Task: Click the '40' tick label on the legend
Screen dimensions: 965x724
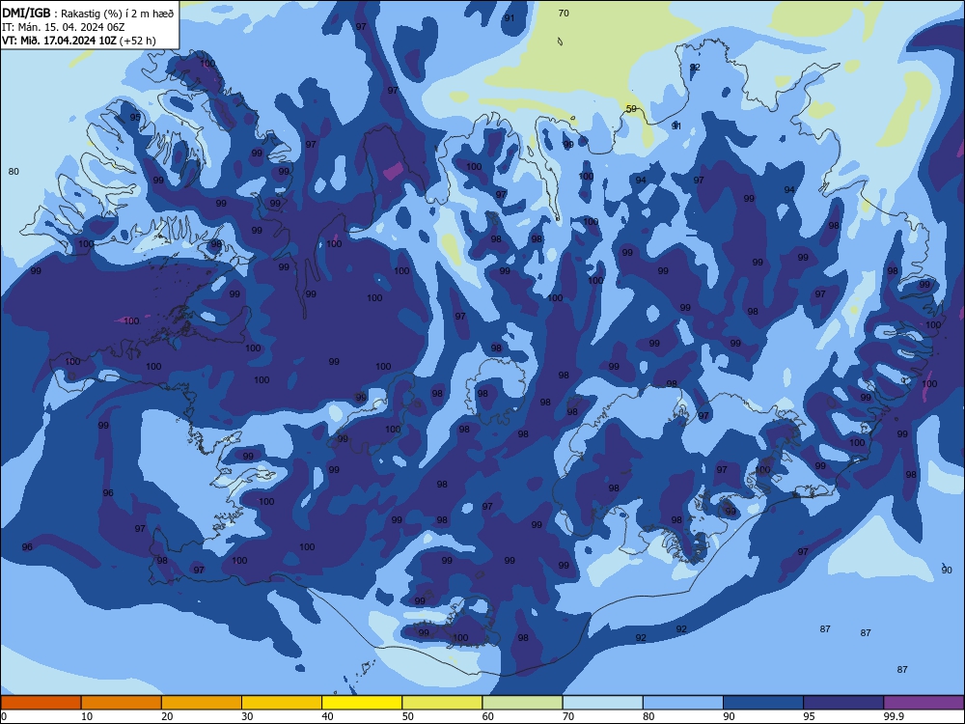Action: coord(328,716)
